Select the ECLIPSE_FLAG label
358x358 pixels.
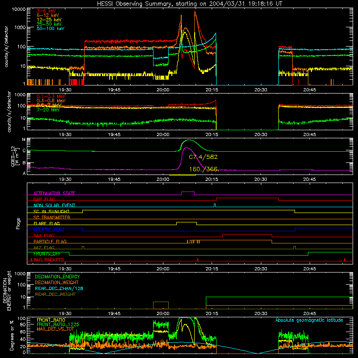coord(49,230)
